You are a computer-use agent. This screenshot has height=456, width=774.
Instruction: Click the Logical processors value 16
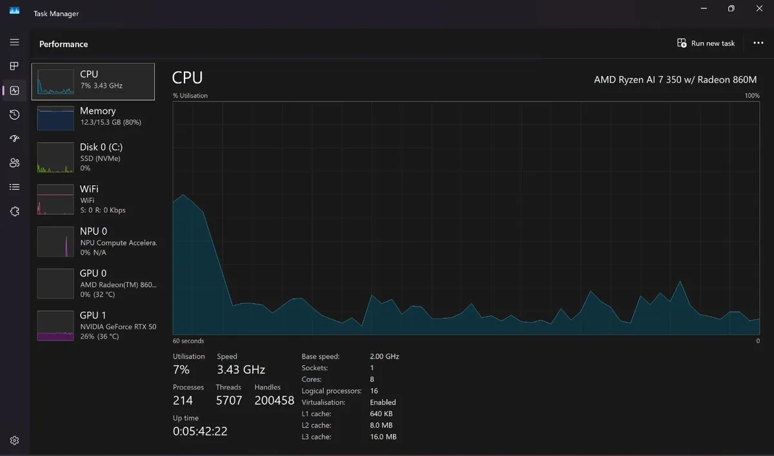click(374, 391)
